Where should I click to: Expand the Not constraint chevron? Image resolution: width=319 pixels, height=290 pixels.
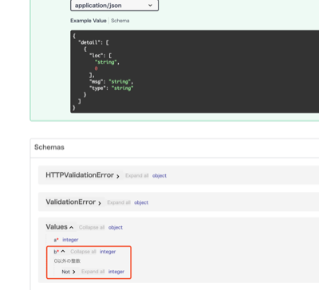pos(73,272)
